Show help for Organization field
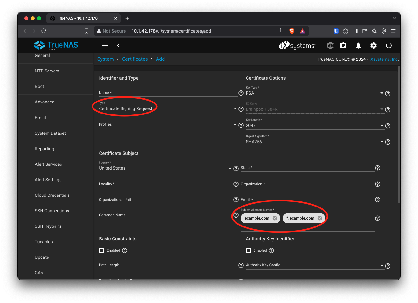The width and height of the screenshot is (418, 303). [x=377, y=184]
